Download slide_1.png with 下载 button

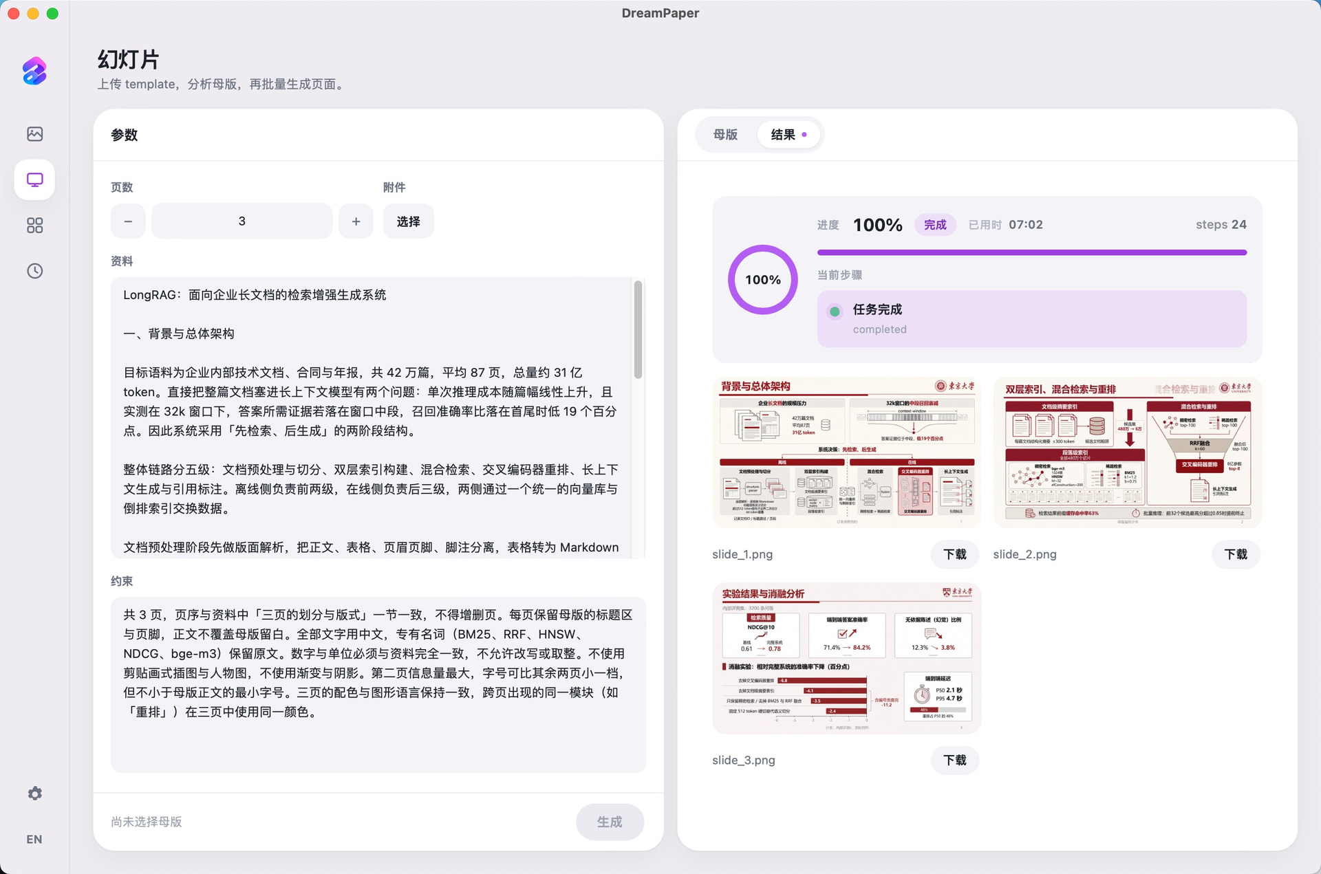click(955, 554)
